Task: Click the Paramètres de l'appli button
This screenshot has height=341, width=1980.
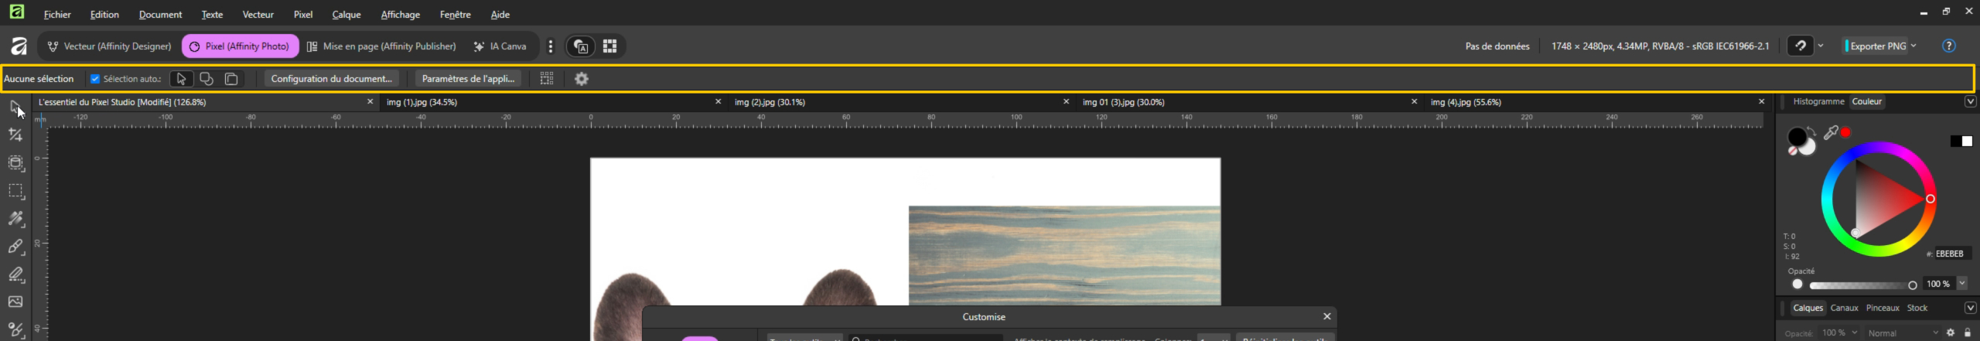Action: (468, 79)
